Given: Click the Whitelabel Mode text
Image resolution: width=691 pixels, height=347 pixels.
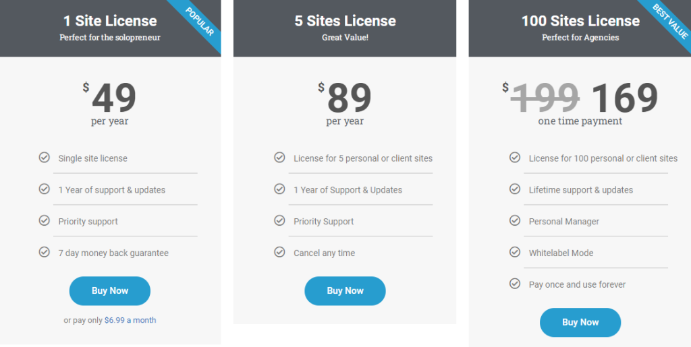Looking at the screenshot, I should pyautogui.click(x=561, y=253).
